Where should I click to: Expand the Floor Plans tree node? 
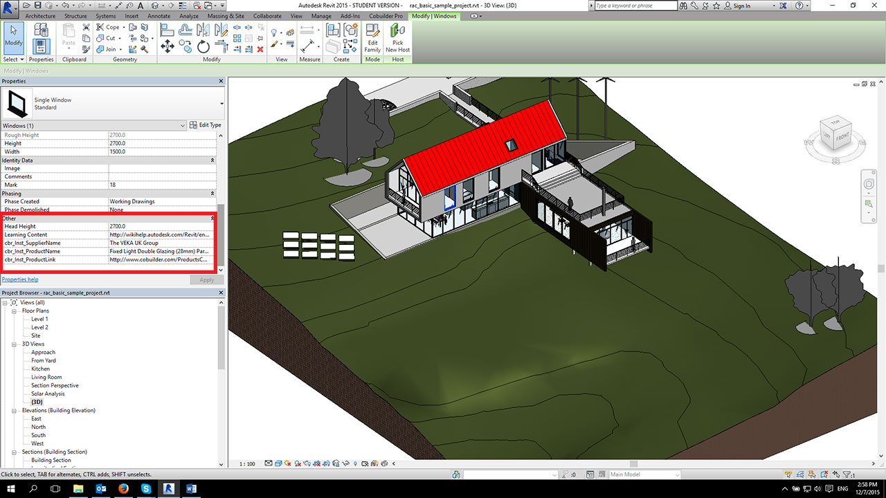14,311
